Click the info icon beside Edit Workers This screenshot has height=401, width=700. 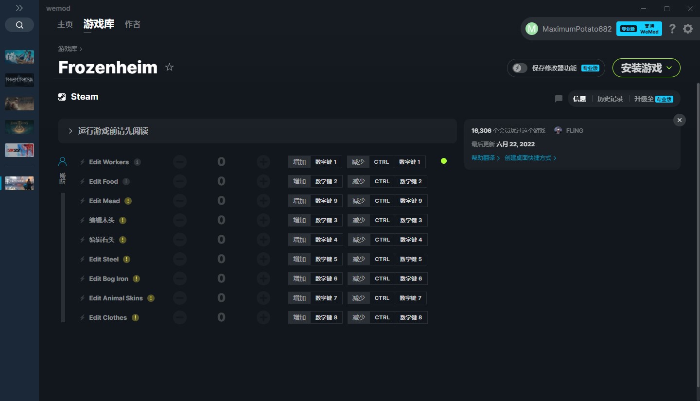tap(138, 162)
